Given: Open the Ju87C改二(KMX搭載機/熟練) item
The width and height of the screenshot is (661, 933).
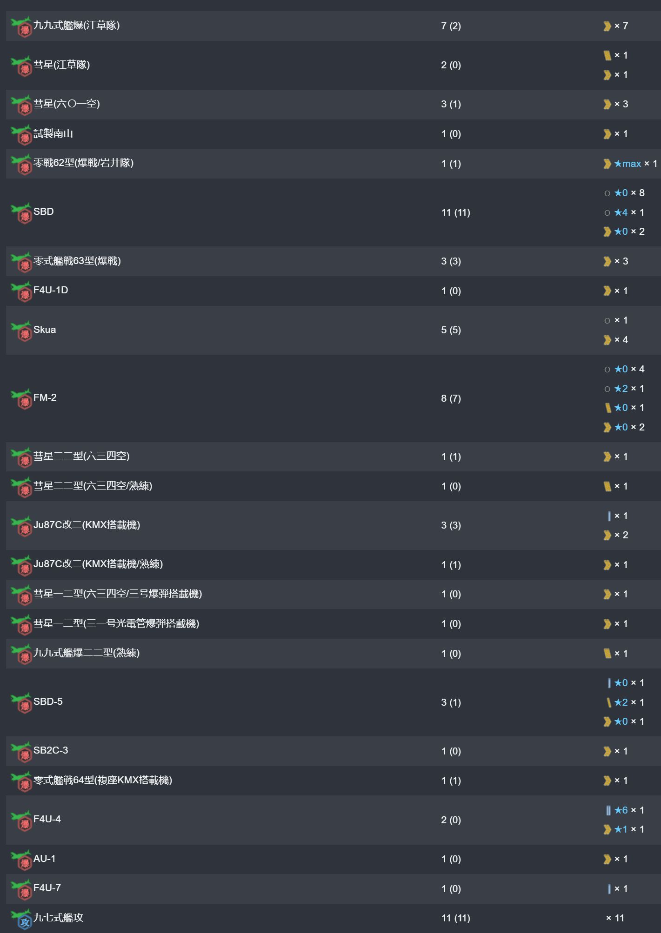Looking at the screenshot, I should click(x=98, y=564).
